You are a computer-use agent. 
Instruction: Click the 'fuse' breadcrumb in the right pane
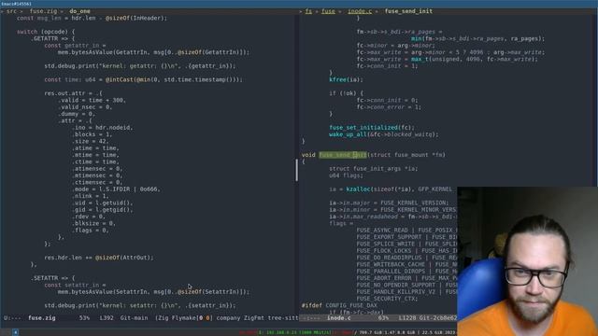pyautogui.click(x=328, y=11)
